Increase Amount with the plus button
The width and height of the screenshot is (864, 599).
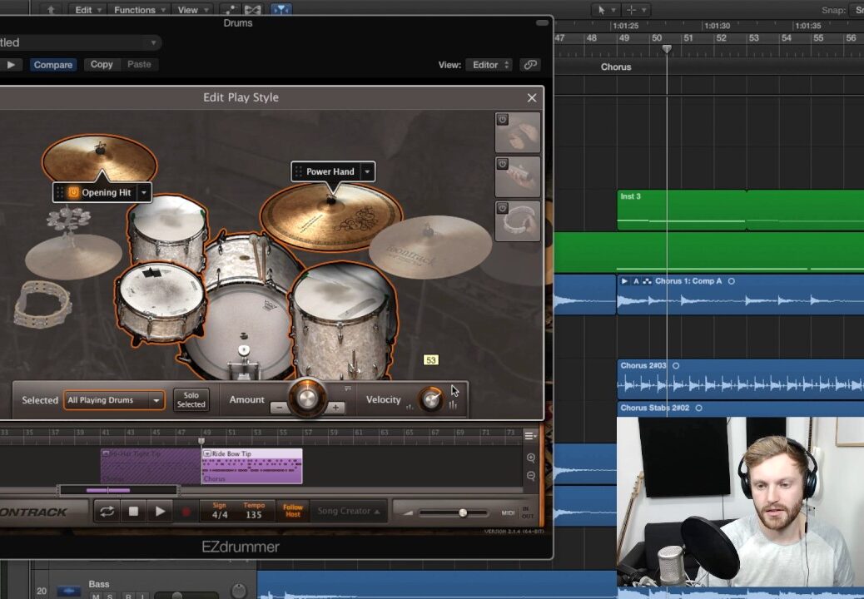pos(335,408)
